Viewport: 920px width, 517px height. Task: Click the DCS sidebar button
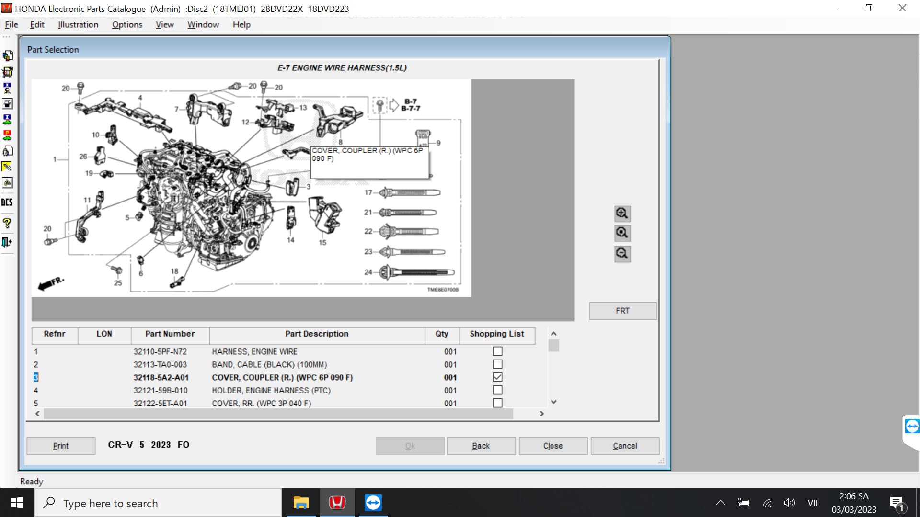(x=7, y=202)
